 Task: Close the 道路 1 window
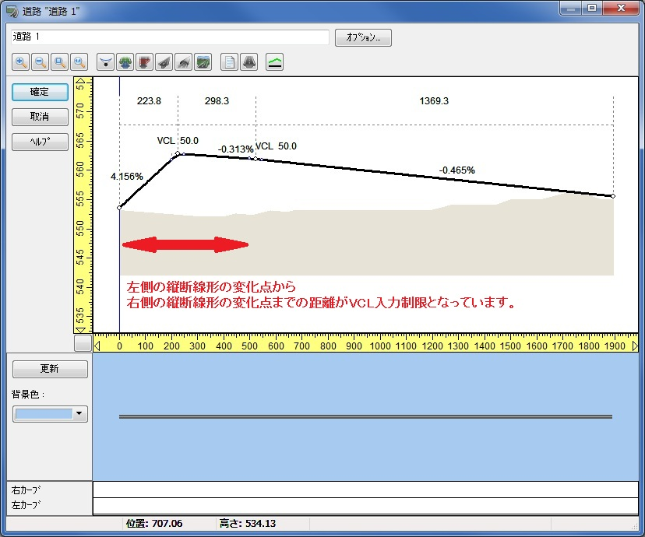(621, 9)
